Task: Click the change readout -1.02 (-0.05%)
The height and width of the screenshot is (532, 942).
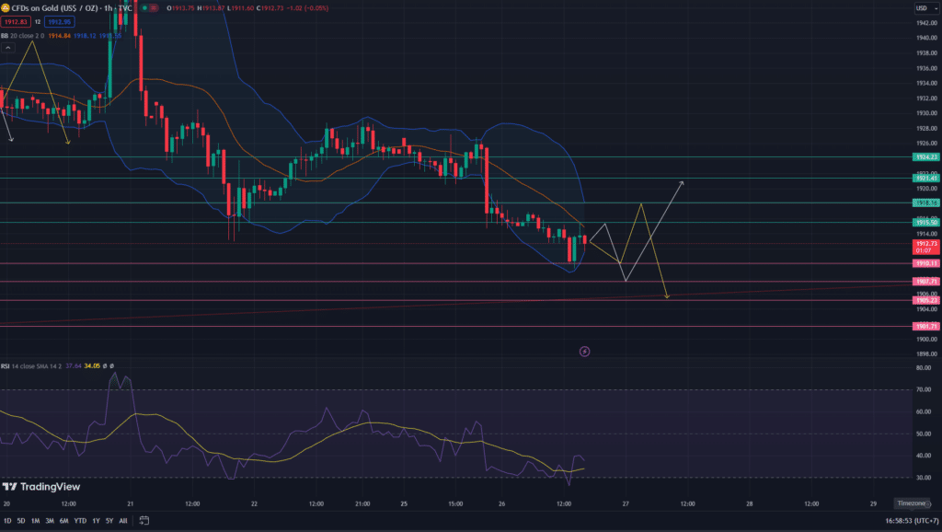Action: [307, 8]
